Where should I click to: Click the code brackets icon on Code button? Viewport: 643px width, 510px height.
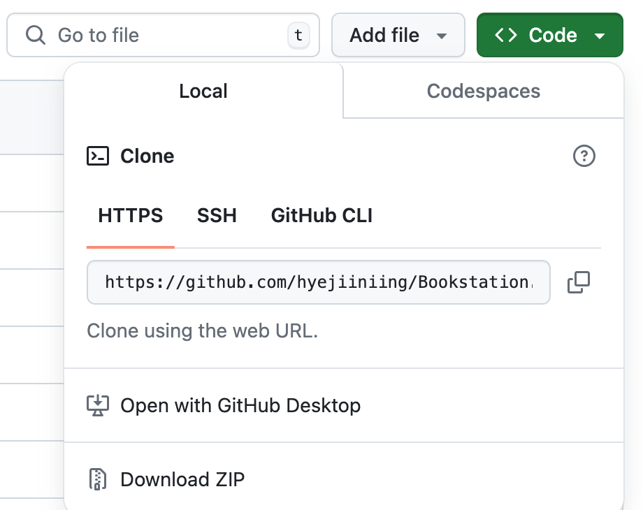click(x=506, y=34)
